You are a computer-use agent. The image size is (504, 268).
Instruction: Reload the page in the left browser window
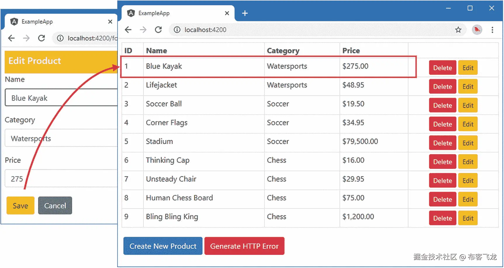point(41,38)
